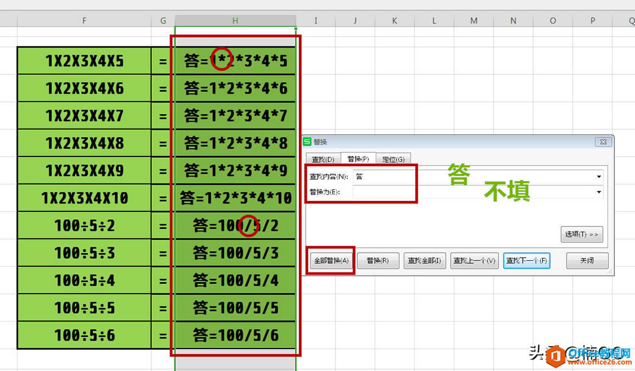The width and height of the screenshot is (635, 371).
Task: Select cell containing 100÷5÷5
Action: 84,308
